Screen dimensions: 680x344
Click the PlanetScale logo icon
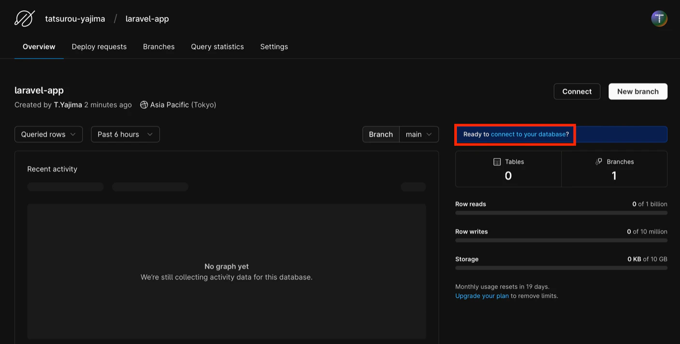tap(24, 19)
